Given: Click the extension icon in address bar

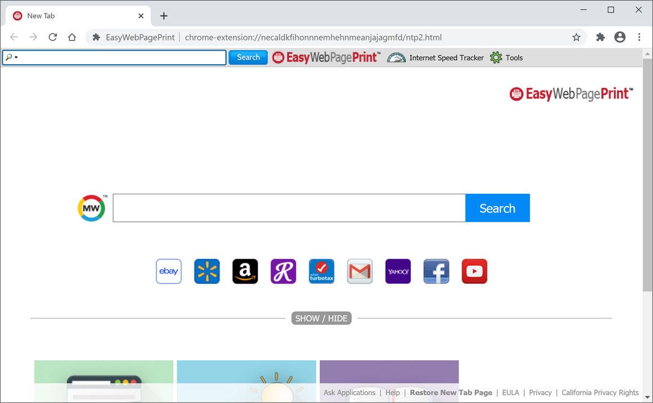Looking at the screenshot, I should pyautogui.click(x=96, y=37).
